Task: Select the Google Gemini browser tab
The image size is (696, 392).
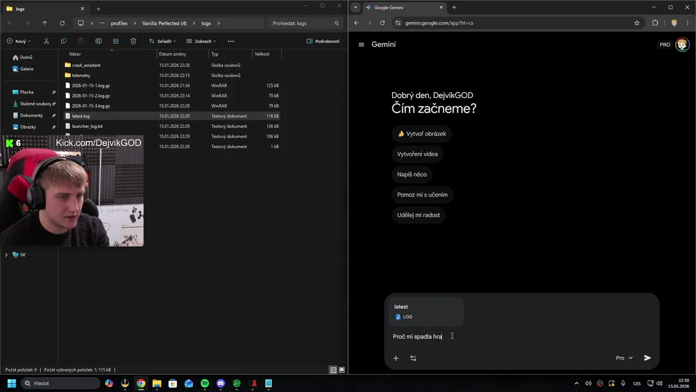Action: 404,8
